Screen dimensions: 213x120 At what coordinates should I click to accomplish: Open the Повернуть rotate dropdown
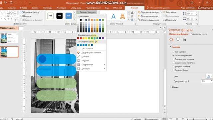[x=170, y=20]
